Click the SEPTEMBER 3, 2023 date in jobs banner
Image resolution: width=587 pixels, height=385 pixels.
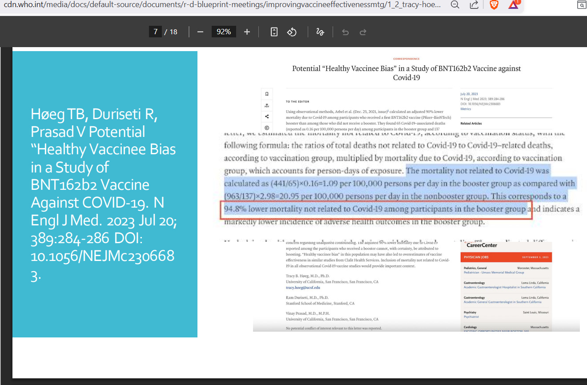click(535, 257)
